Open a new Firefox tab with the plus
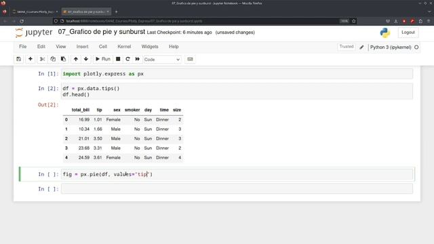 [116, 12]
